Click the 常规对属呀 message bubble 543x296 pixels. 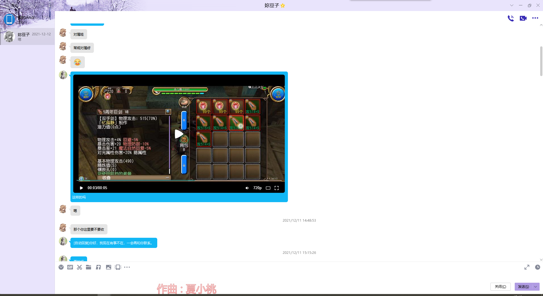(82, 48)
